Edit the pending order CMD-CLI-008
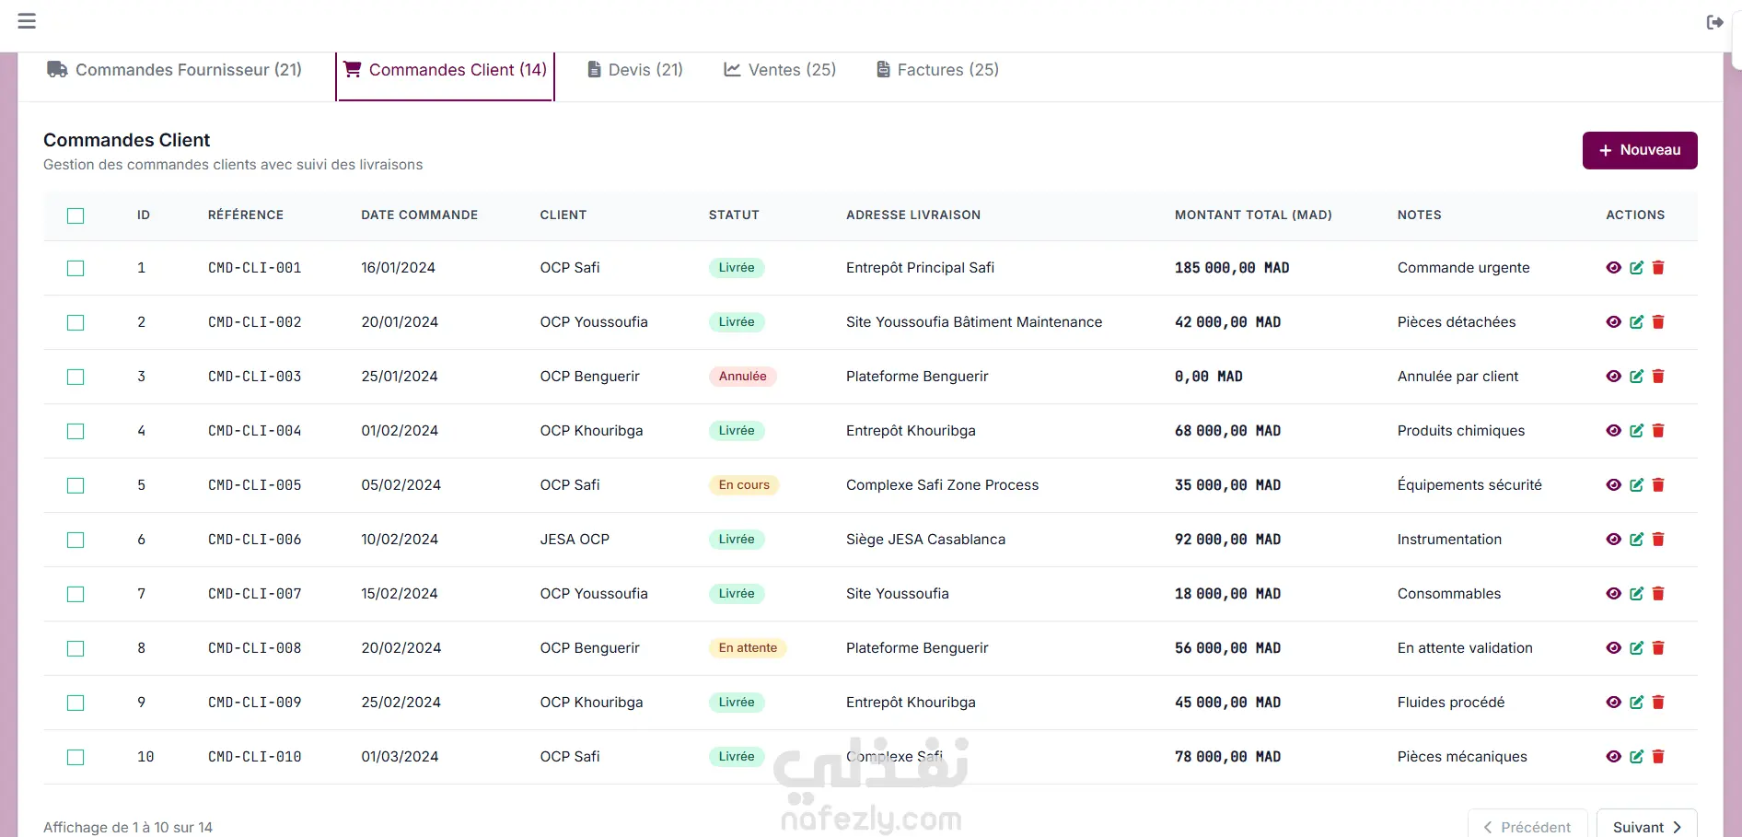The image size is (1742, 837). (1636, 648)
